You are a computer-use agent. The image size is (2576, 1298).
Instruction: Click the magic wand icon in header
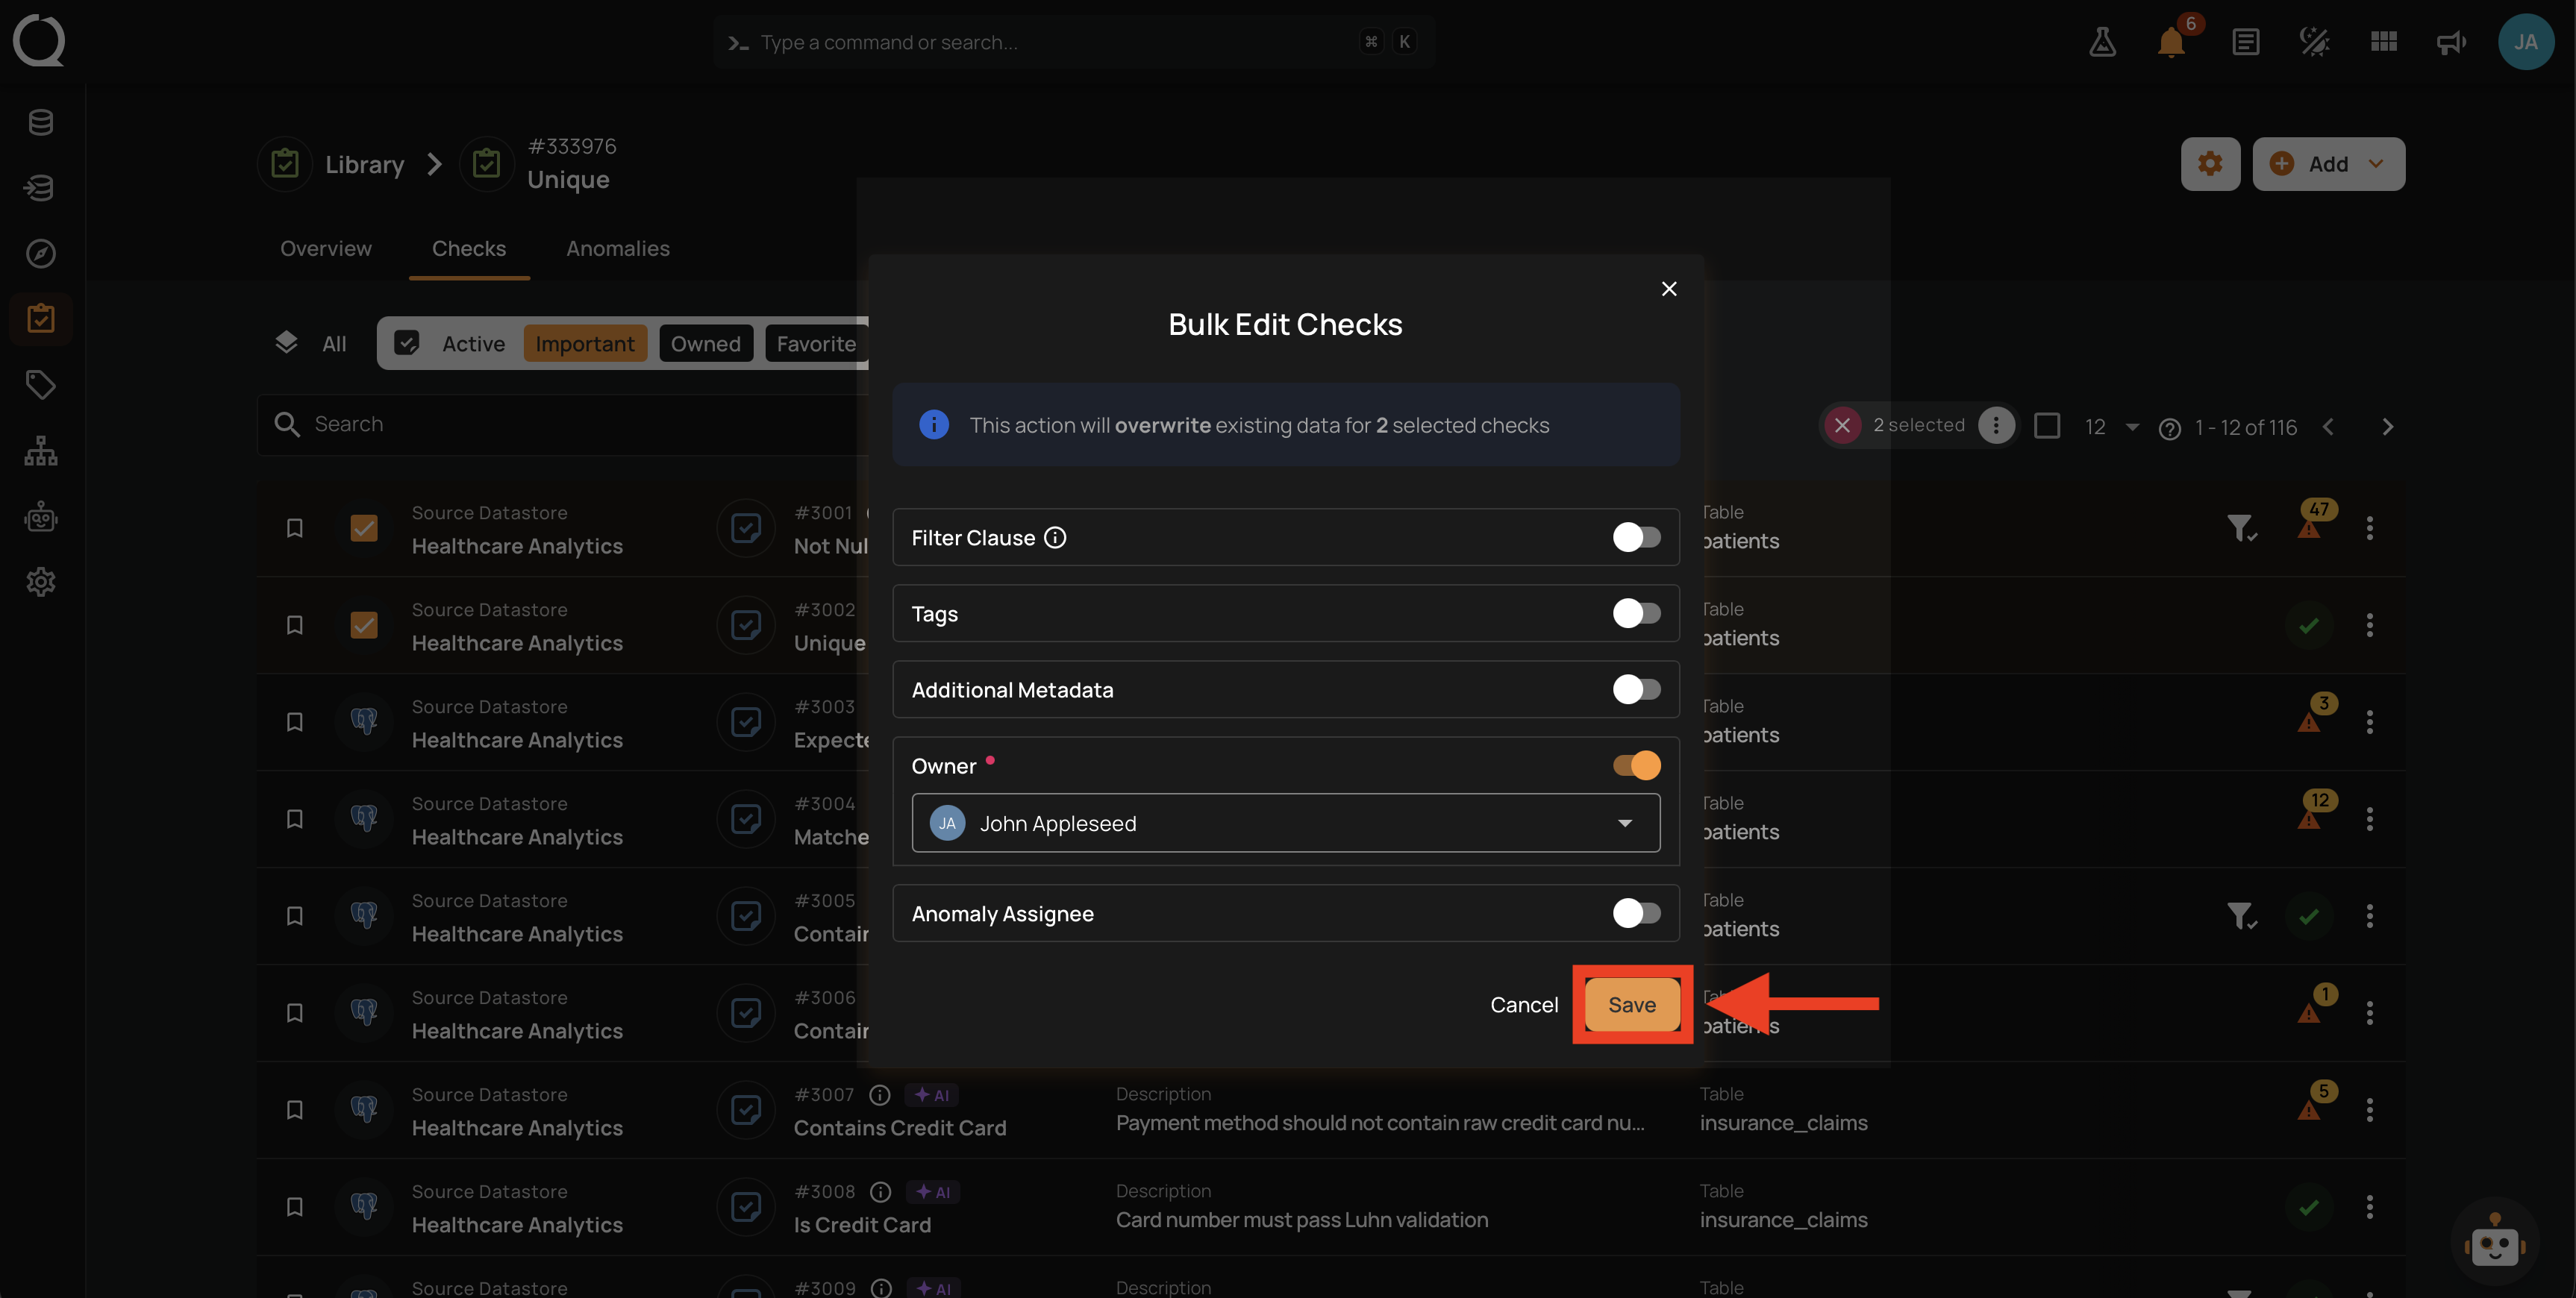click(x=2314, y=42)
